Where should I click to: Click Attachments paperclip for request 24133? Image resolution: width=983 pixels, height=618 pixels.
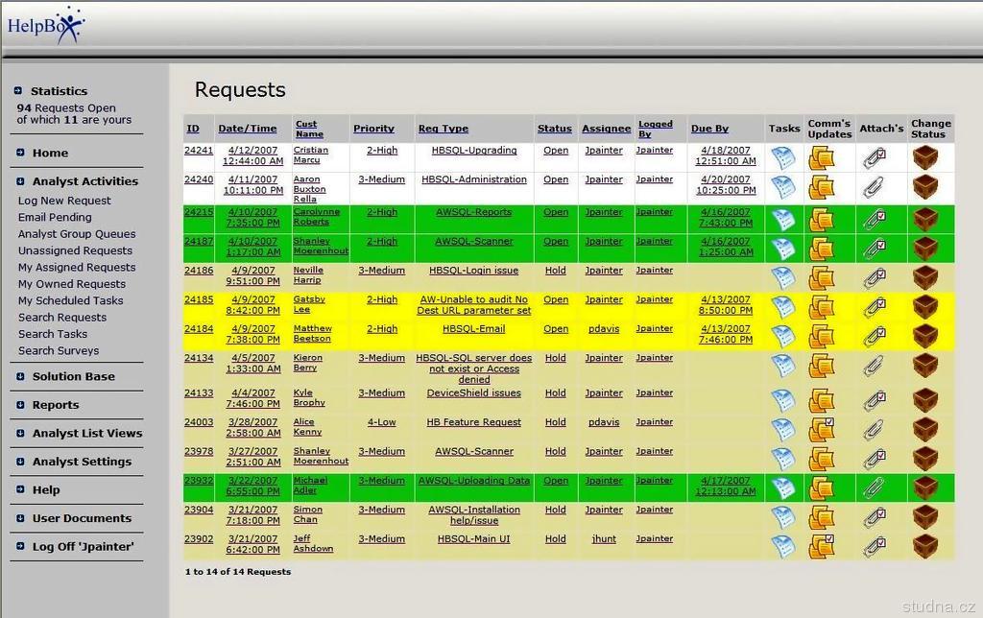point(874,400)
